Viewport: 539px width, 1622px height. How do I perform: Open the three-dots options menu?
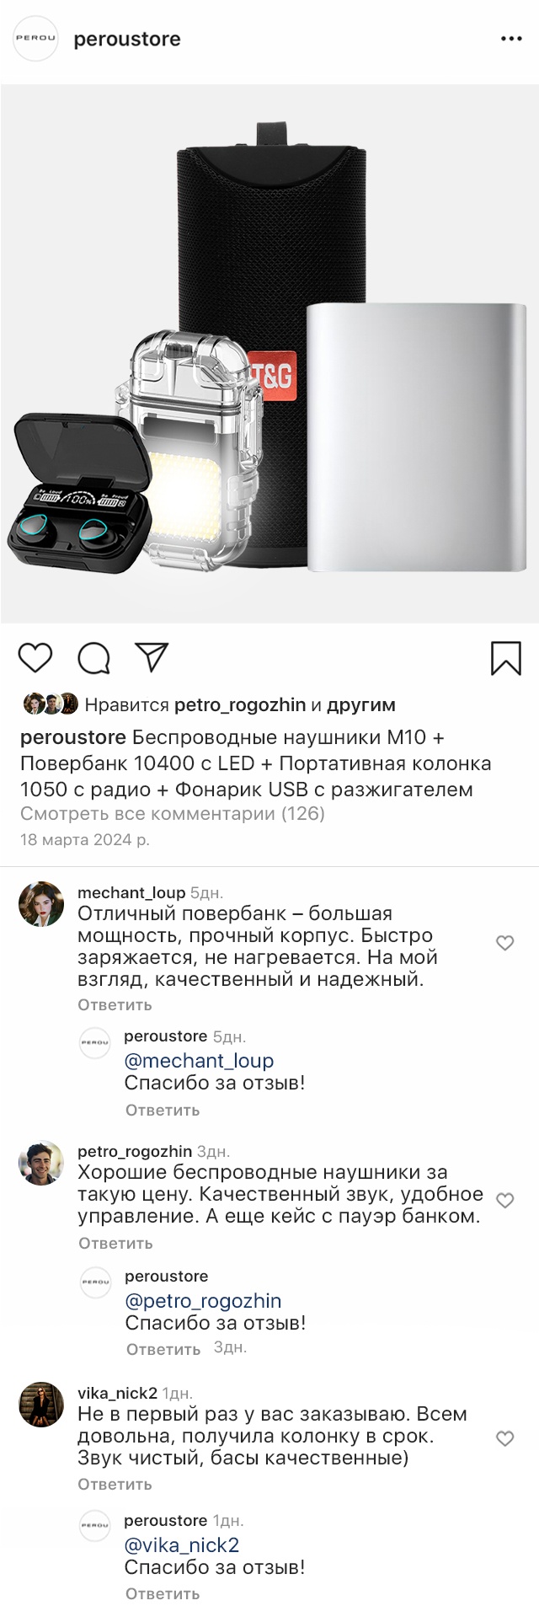coord(511,39)
